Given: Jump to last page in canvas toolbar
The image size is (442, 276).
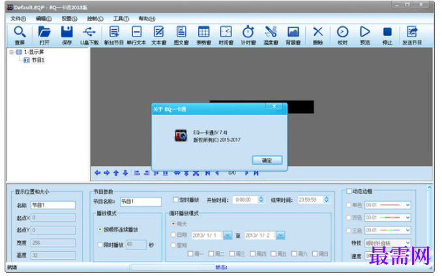Looking at the screenshot, I should tap(256, 173).
